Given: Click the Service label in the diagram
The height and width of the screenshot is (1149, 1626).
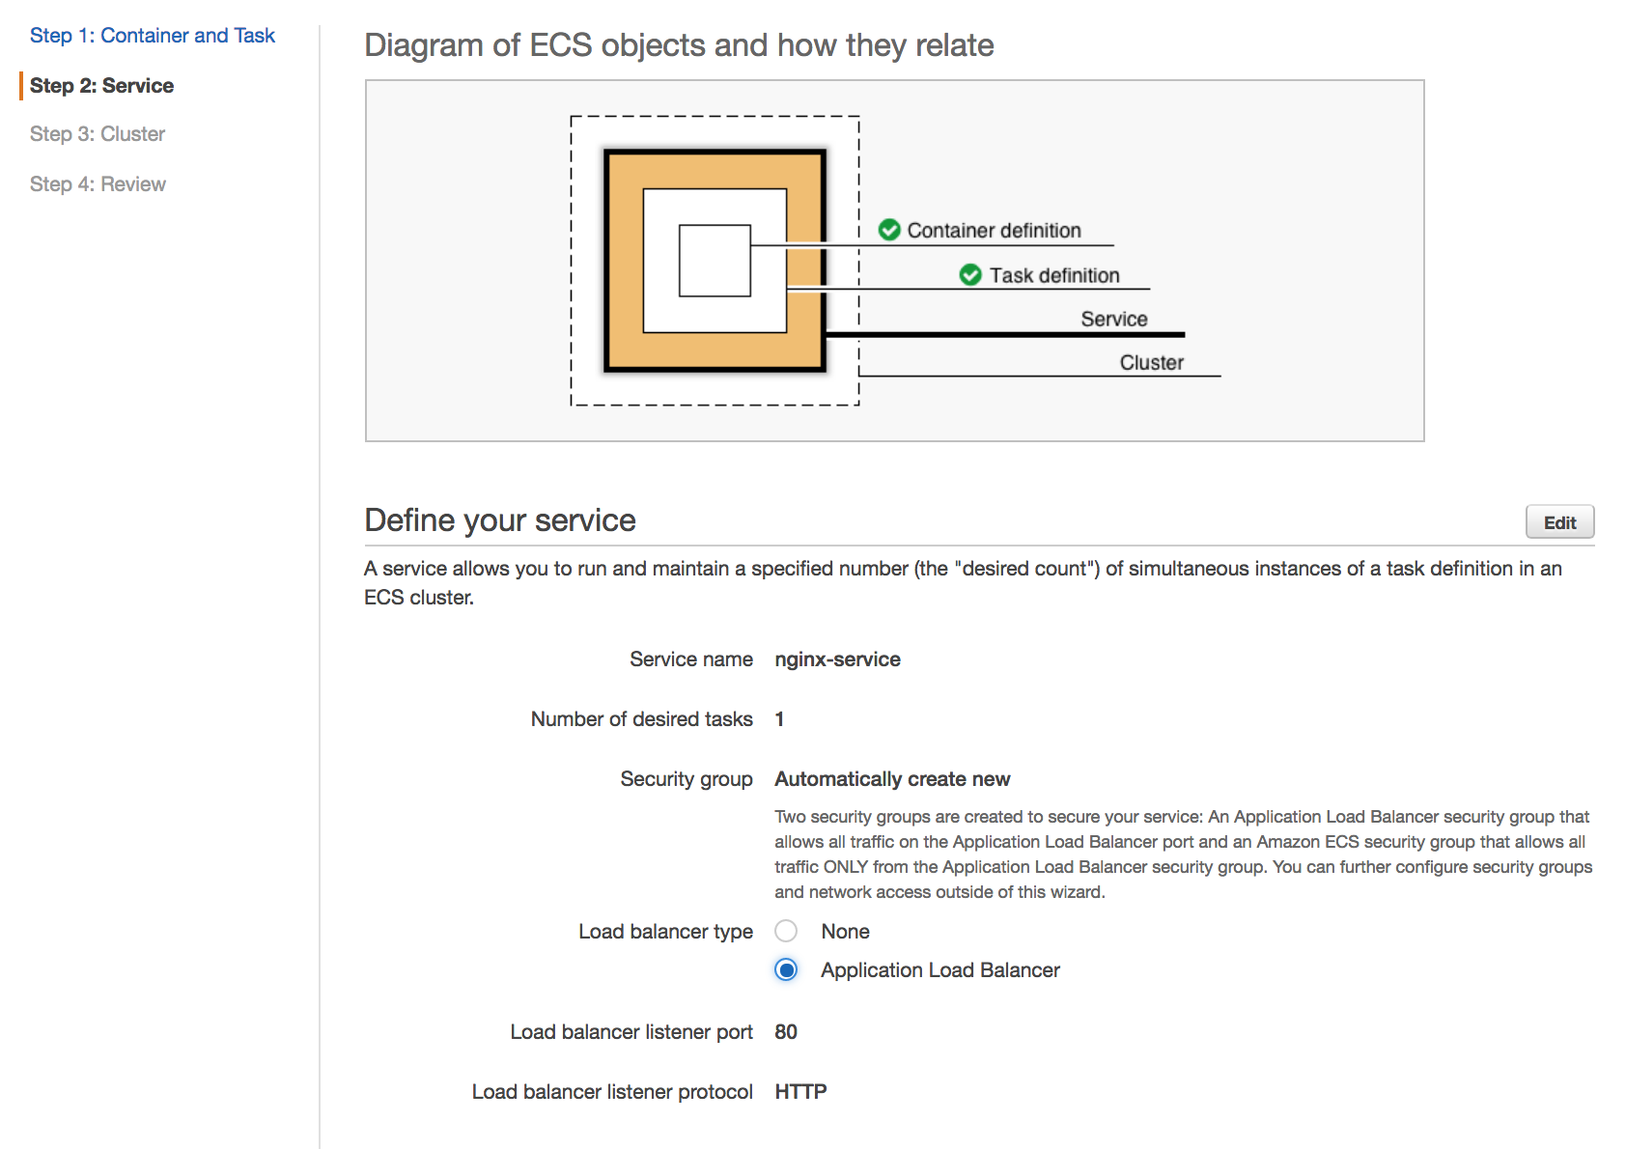Looking at the screenshot, I should (x=1113, y=320).
